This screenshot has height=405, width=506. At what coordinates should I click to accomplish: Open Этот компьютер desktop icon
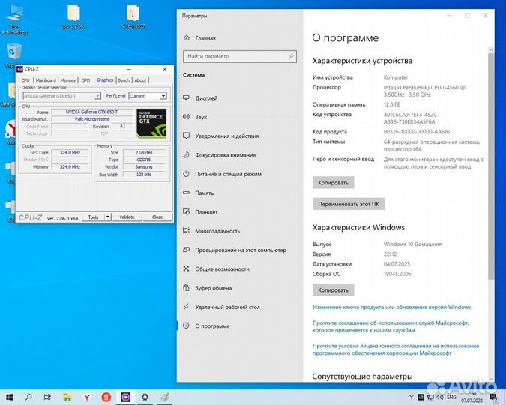(x=14, y=19)
